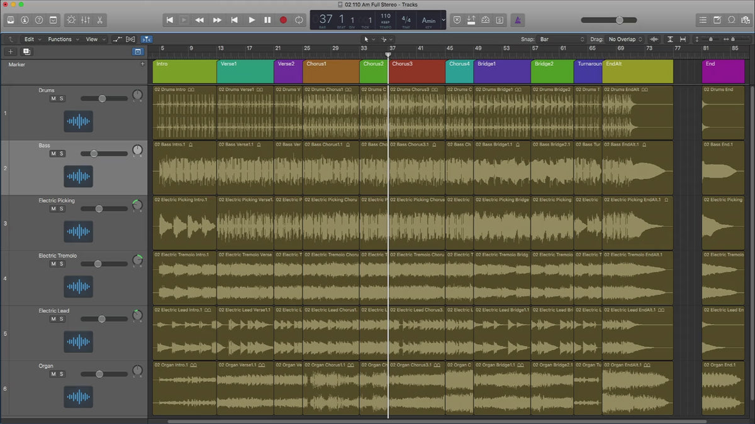
Task: Expand the LCD display mode chevron
Action: (x=444, y=20)
